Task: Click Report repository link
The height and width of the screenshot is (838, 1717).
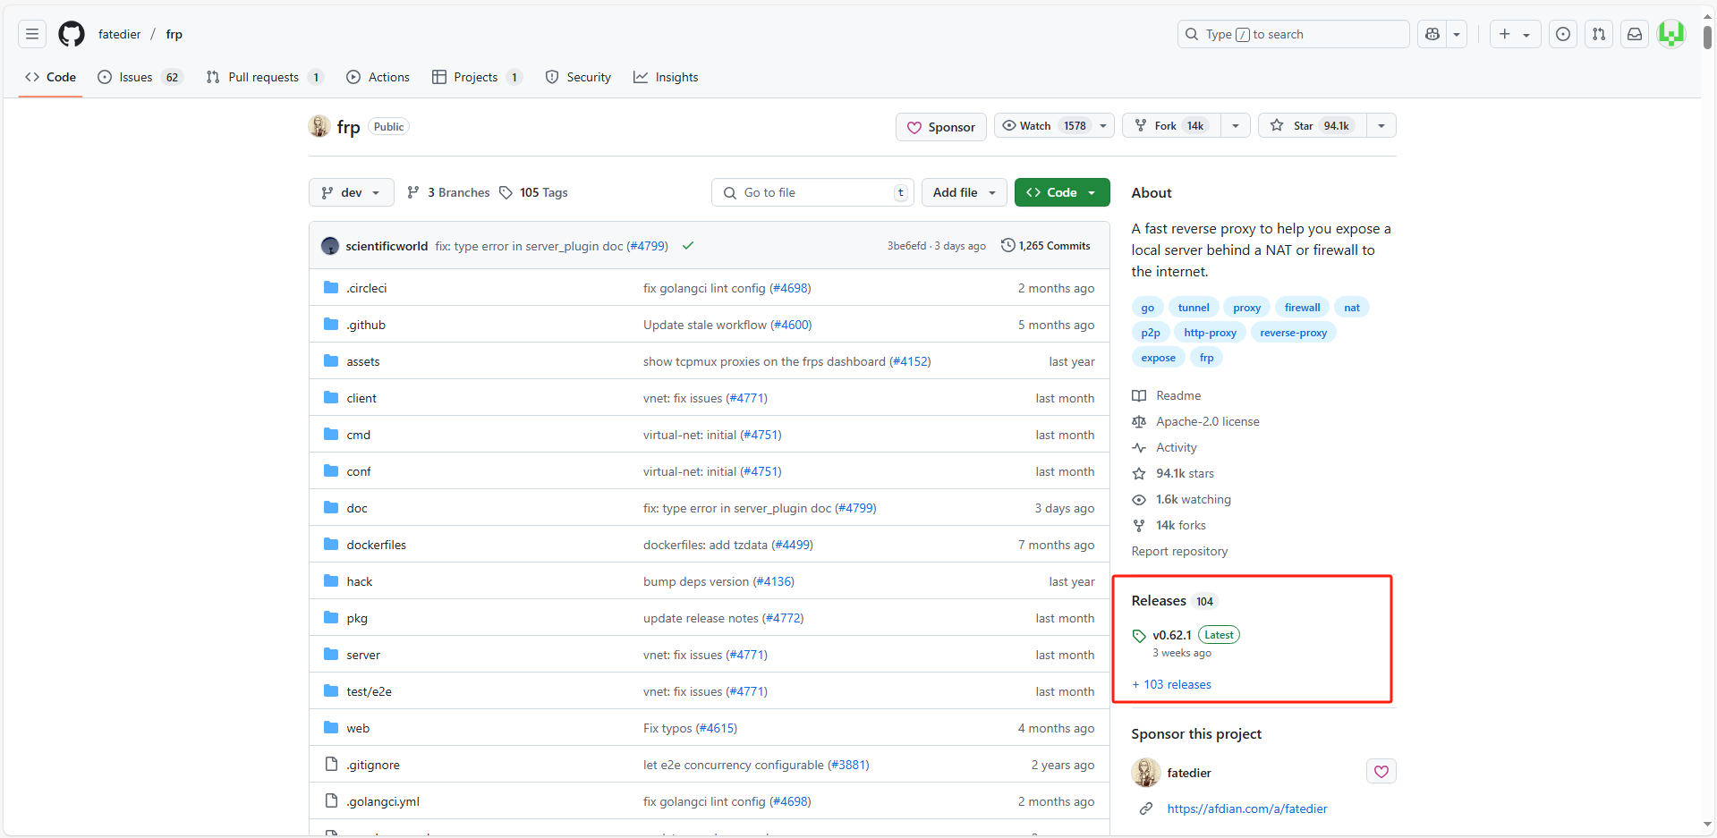Action: (1179, 551)
